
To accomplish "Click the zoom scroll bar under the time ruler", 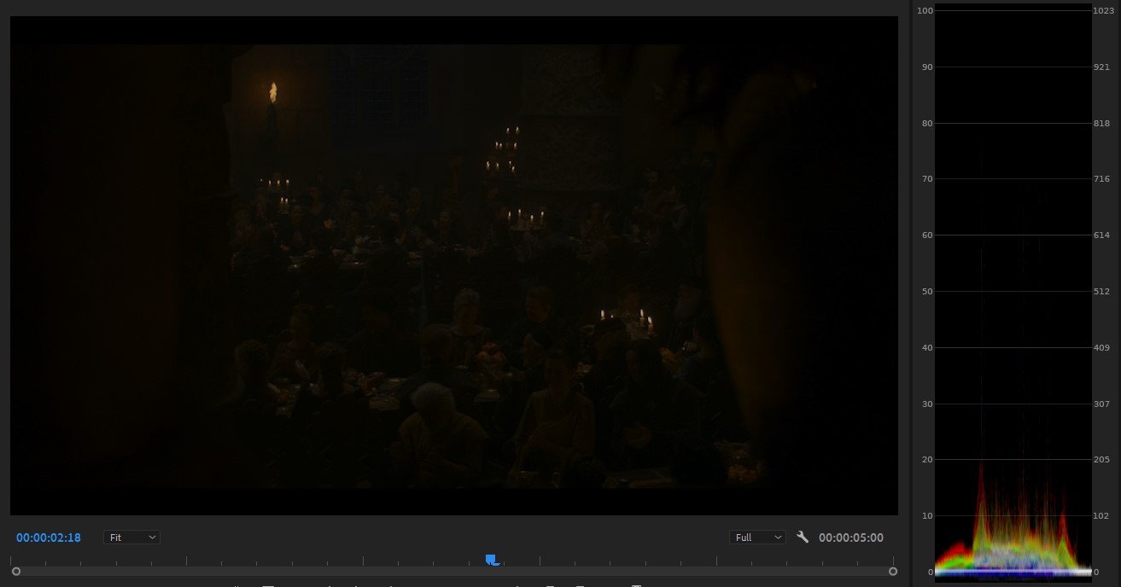I will tap(454, 571).
